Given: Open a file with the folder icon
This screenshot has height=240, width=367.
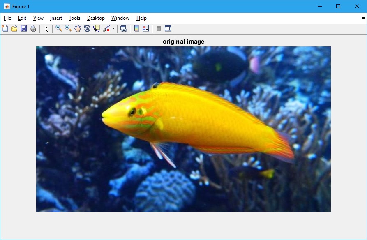Looking at the screenshot, I should click(x=14, y=28).
